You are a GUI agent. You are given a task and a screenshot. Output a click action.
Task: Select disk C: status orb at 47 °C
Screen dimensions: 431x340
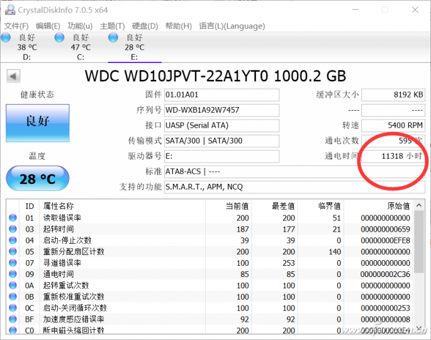(59, 37)
